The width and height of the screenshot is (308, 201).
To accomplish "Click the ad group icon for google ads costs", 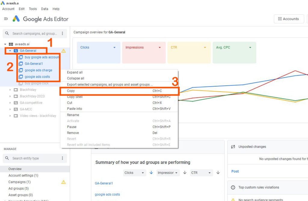I will click(x=21, y=77).
